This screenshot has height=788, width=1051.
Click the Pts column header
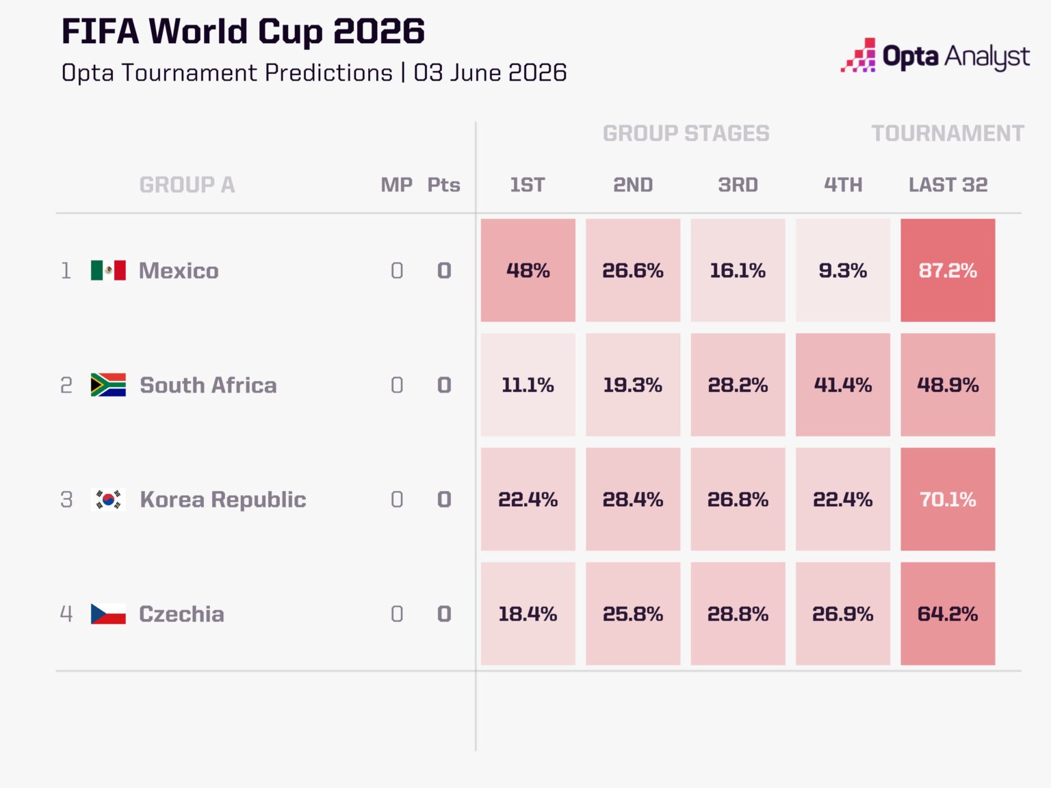click(x=443, y=185)
